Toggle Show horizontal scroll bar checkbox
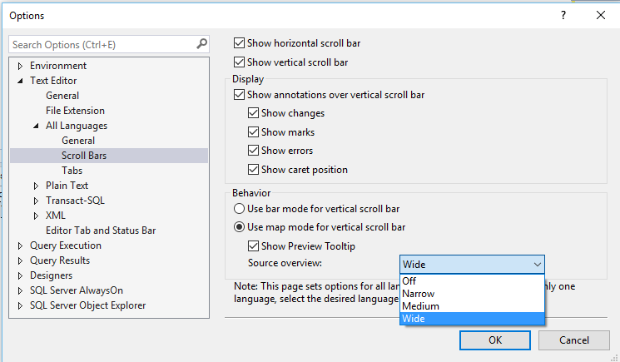The image size is (620, 362). [x=241, y=43]
